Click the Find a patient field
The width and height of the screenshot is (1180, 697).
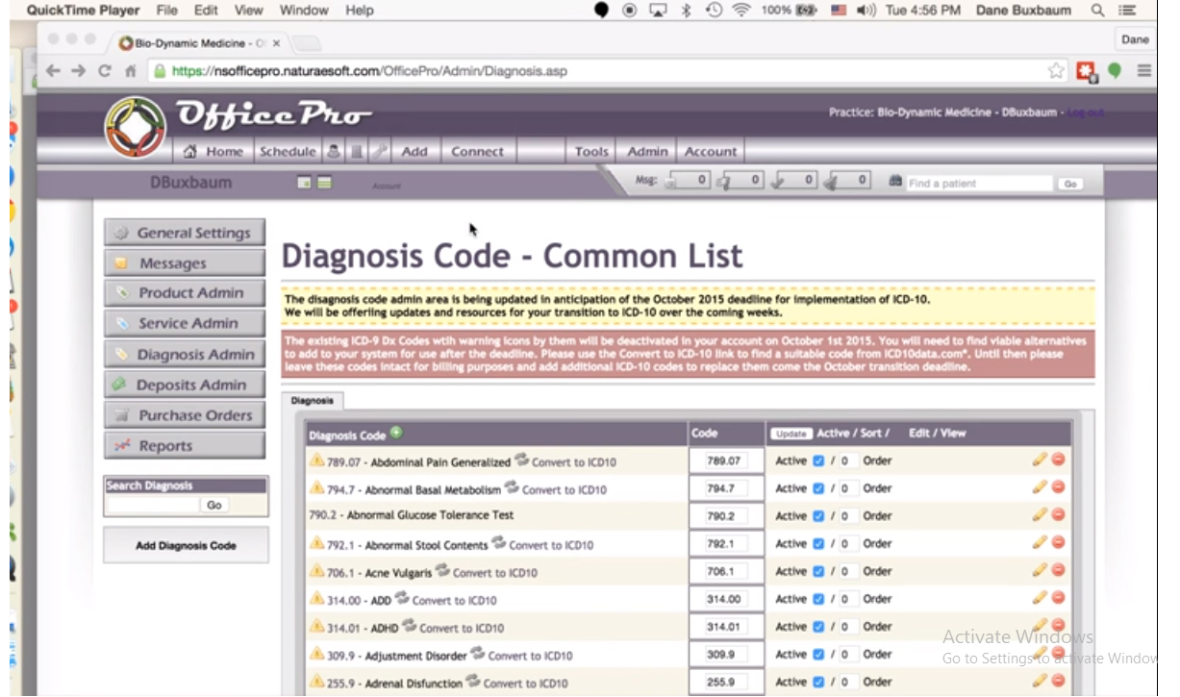(979, 184)
